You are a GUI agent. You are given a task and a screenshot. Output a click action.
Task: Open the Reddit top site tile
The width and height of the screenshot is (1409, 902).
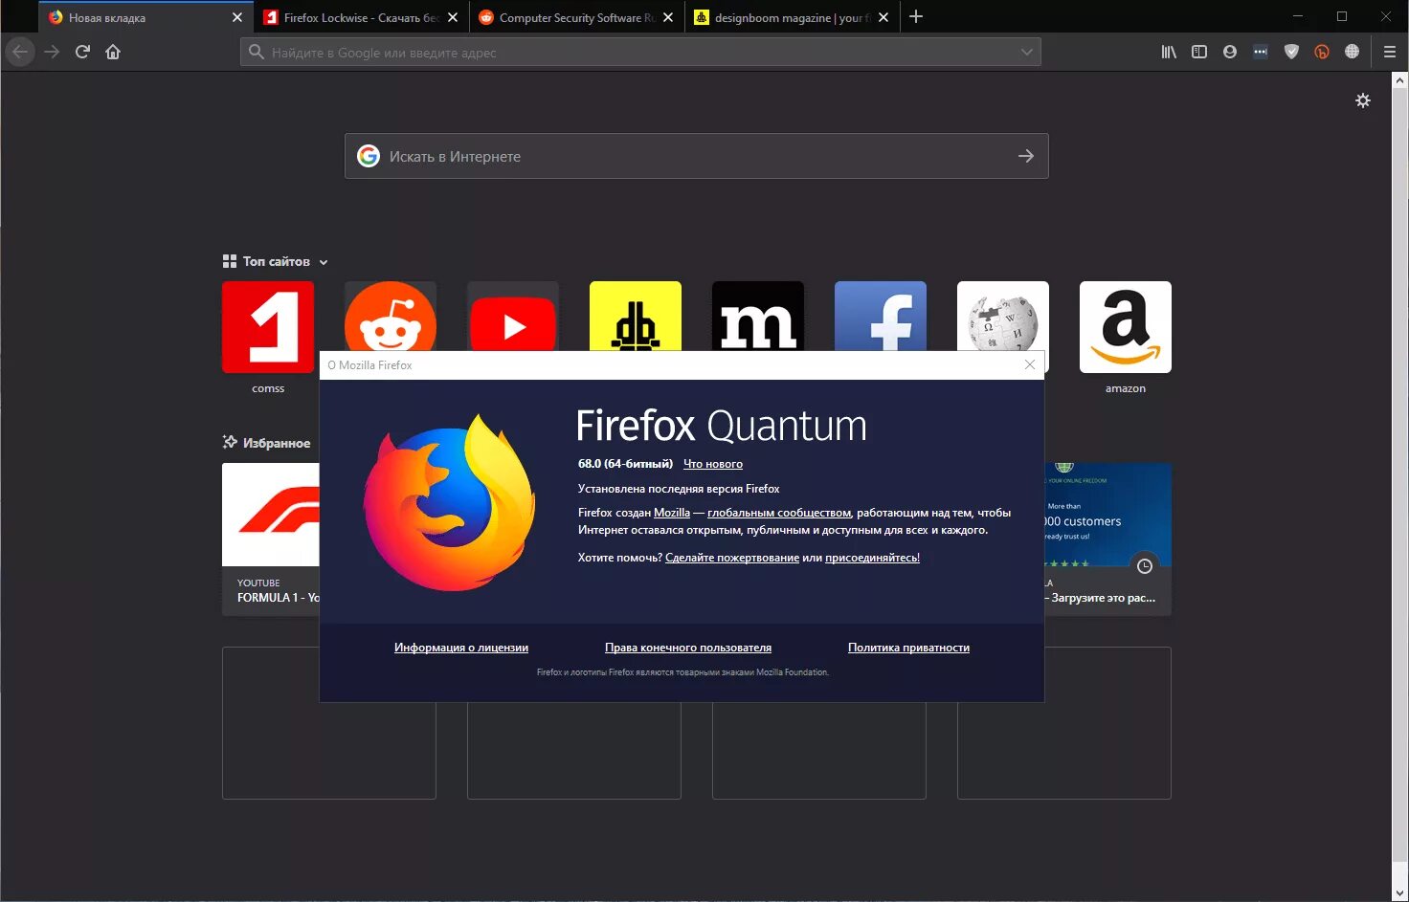pos(391,316)
